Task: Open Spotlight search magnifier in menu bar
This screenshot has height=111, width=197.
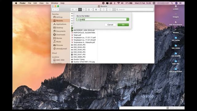Action: (x=172, y=3)
